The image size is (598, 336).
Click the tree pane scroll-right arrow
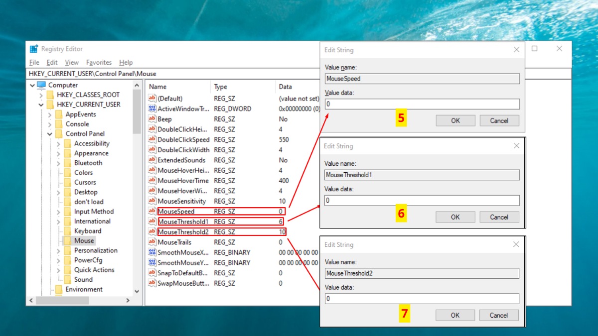pos(128,300)
